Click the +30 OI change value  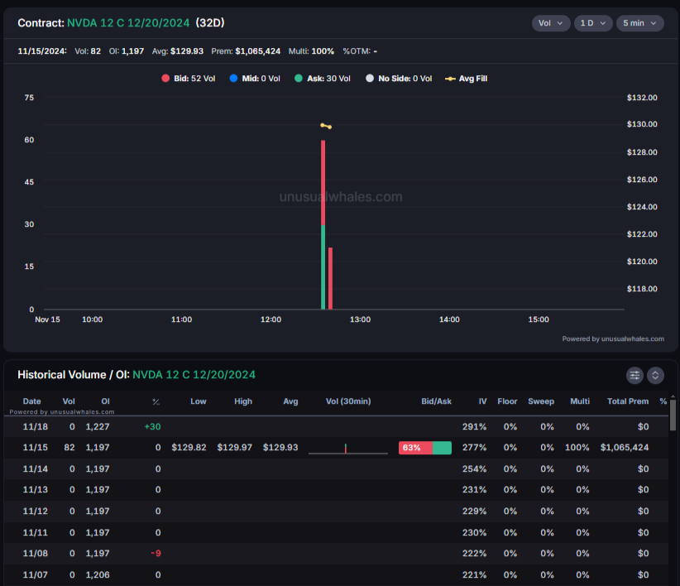coord(152,426)
